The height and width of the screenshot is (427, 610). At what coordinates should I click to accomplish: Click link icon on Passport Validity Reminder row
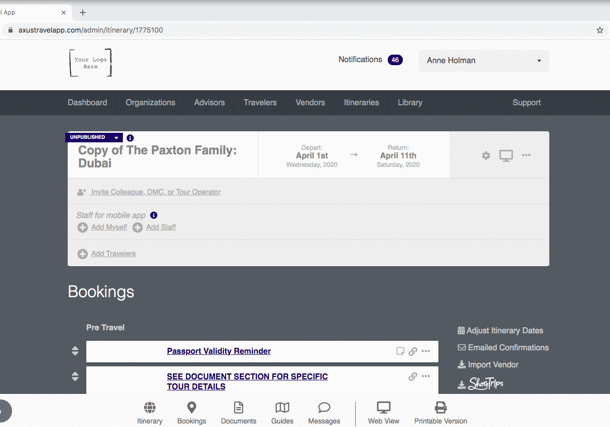tap(413, 351)
